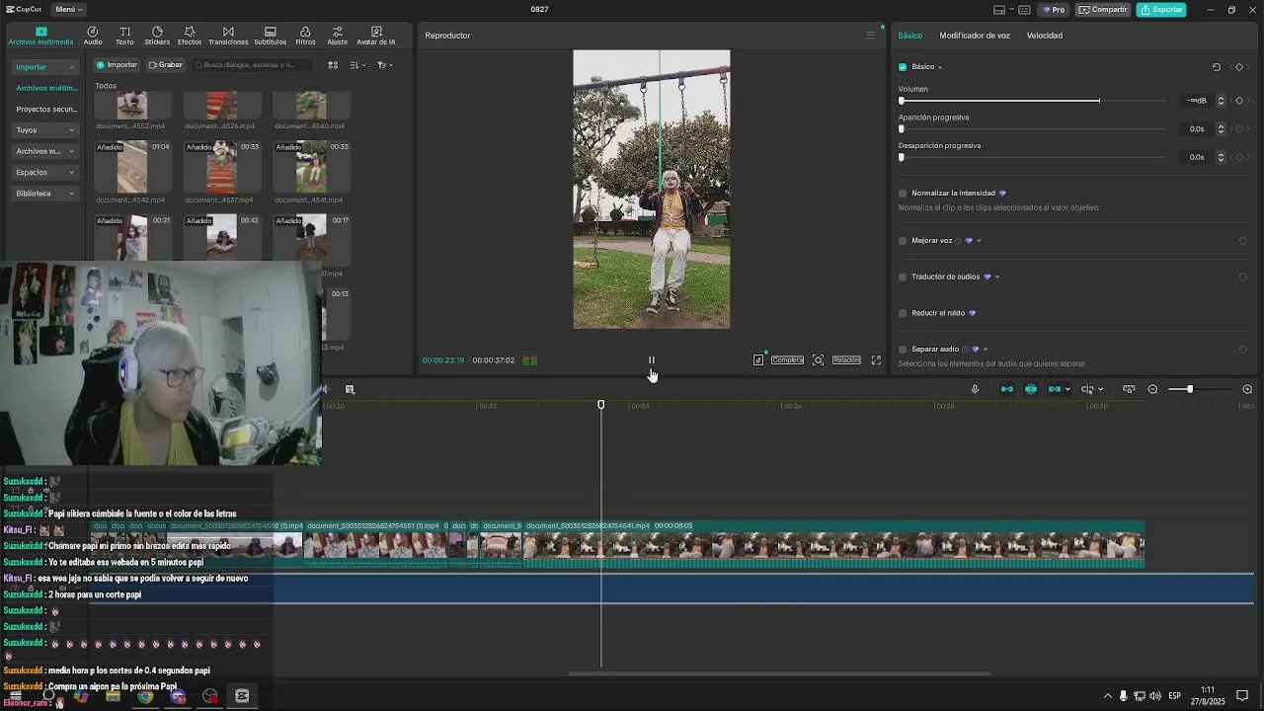
Task: Enable the Reducir el ruido checkbox
Action: [903, 313]
